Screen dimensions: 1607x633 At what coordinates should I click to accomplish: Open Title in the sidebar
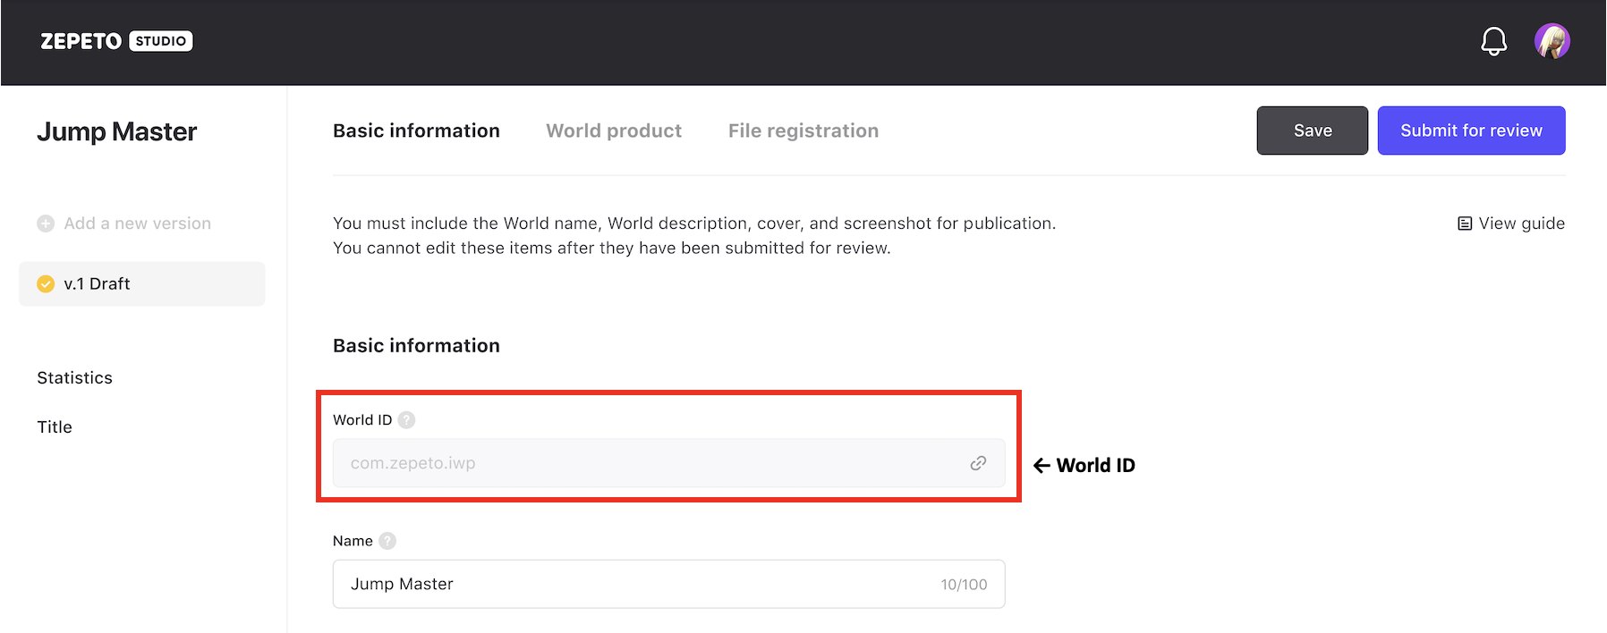tap(55, 426)
